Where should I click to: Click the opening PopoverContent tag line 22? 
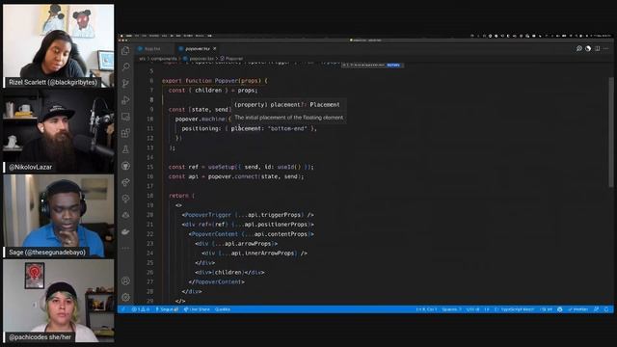pos(251,234)
